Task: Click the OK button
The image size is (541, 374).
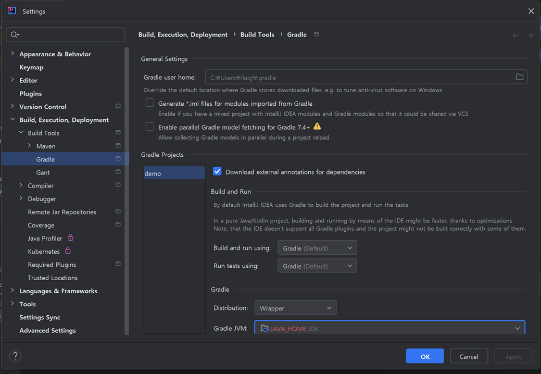Action: pos(425,356)
